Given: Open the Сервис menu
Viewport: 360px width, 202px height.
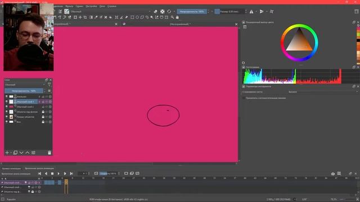Looking at the screenshot, I should (x=79, y=6).
